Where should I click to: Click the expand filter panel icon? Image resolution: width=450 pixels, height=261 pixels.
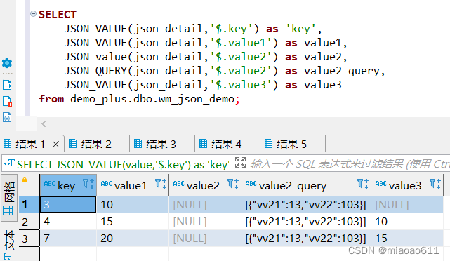click(x=240, y=163)
